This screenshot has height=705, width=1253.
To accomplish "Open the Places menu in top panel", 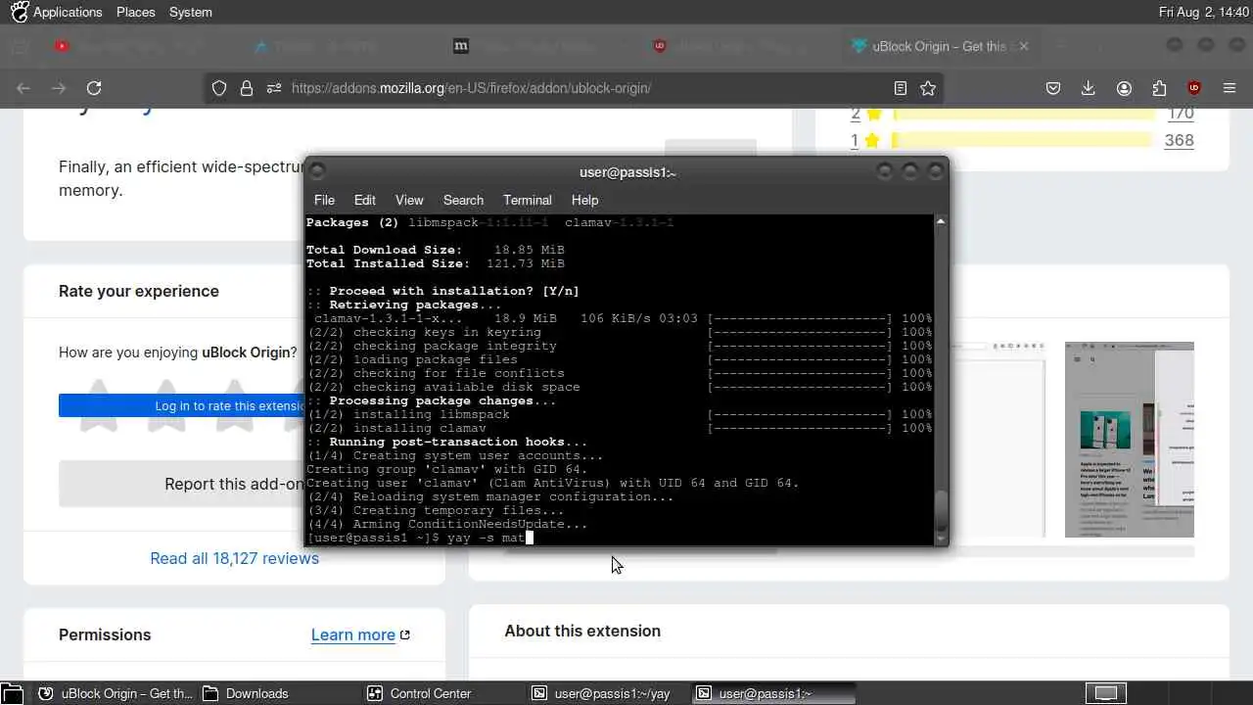I will click(135, 12).
